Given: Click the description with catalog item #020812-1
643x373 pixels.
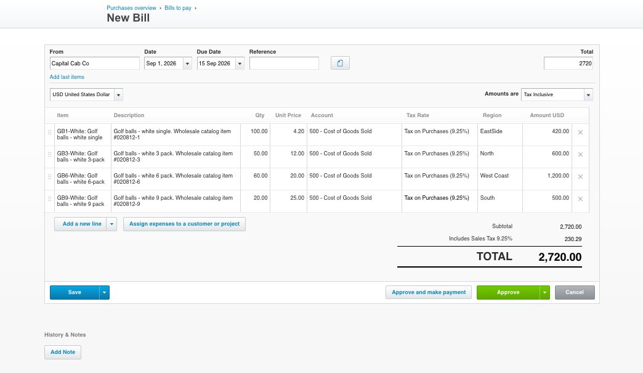Looking at the screenshot, I should 176,134.
